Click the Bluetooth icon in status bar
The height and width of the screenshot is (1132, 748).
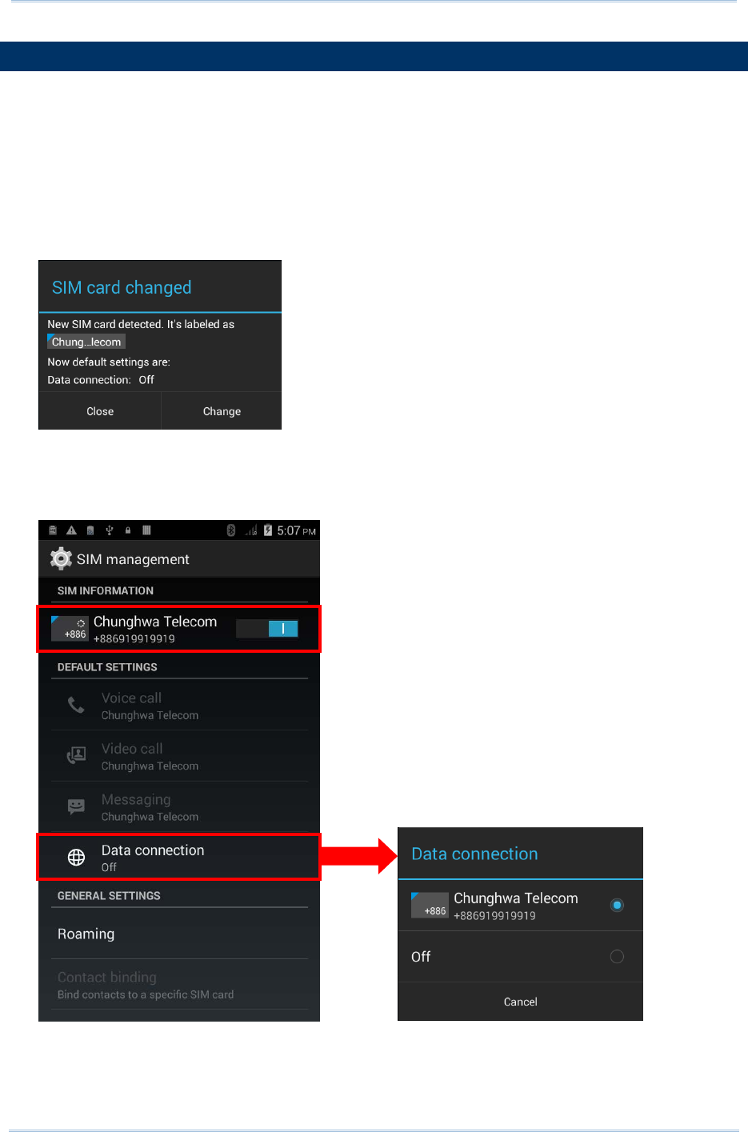click(230, 530)
